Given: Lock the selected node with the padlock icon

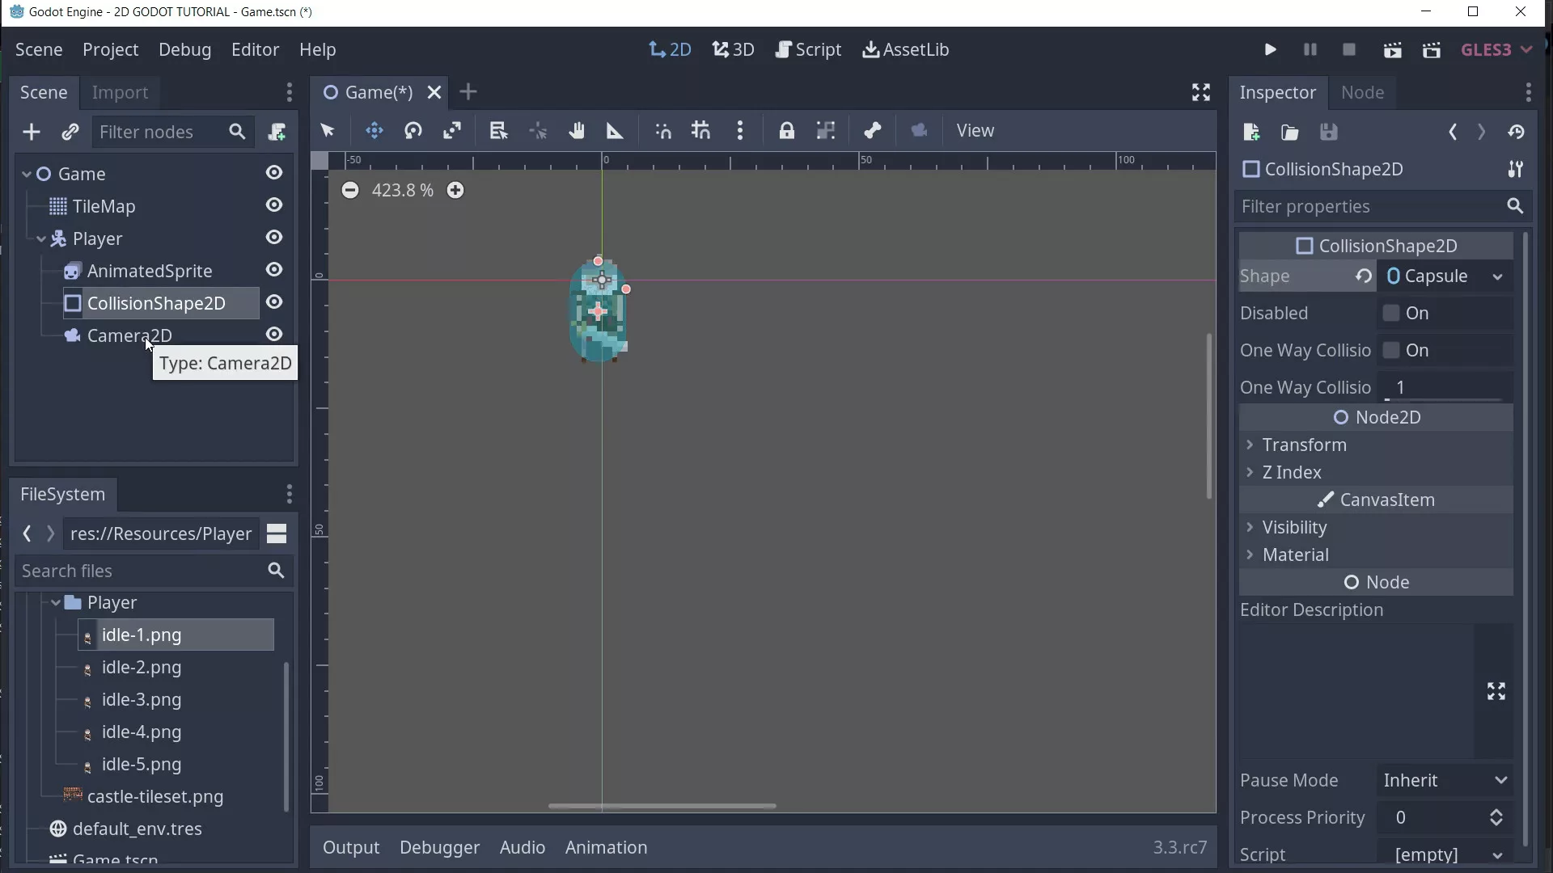Looking at the screenshot, I should (x=787, y=131).
